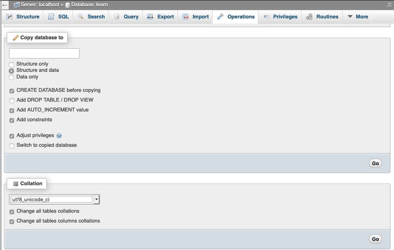Open the utf8_unicode_ci collation dropdown

[x=55, y=199]
